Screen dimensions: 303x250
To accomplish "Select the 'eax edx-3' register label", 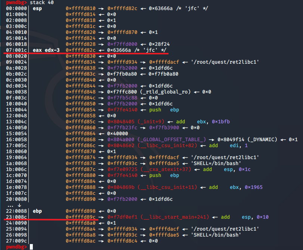I will [x=46, y=50].
